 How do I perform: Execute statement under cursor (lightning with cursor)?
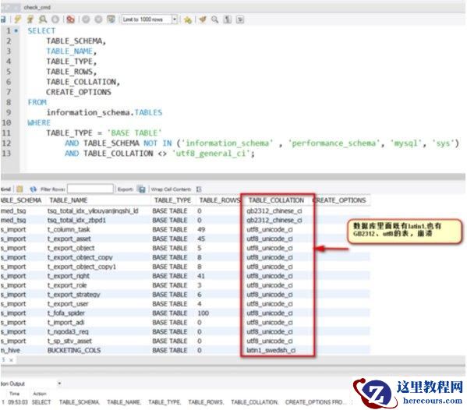tap(30, 19)
